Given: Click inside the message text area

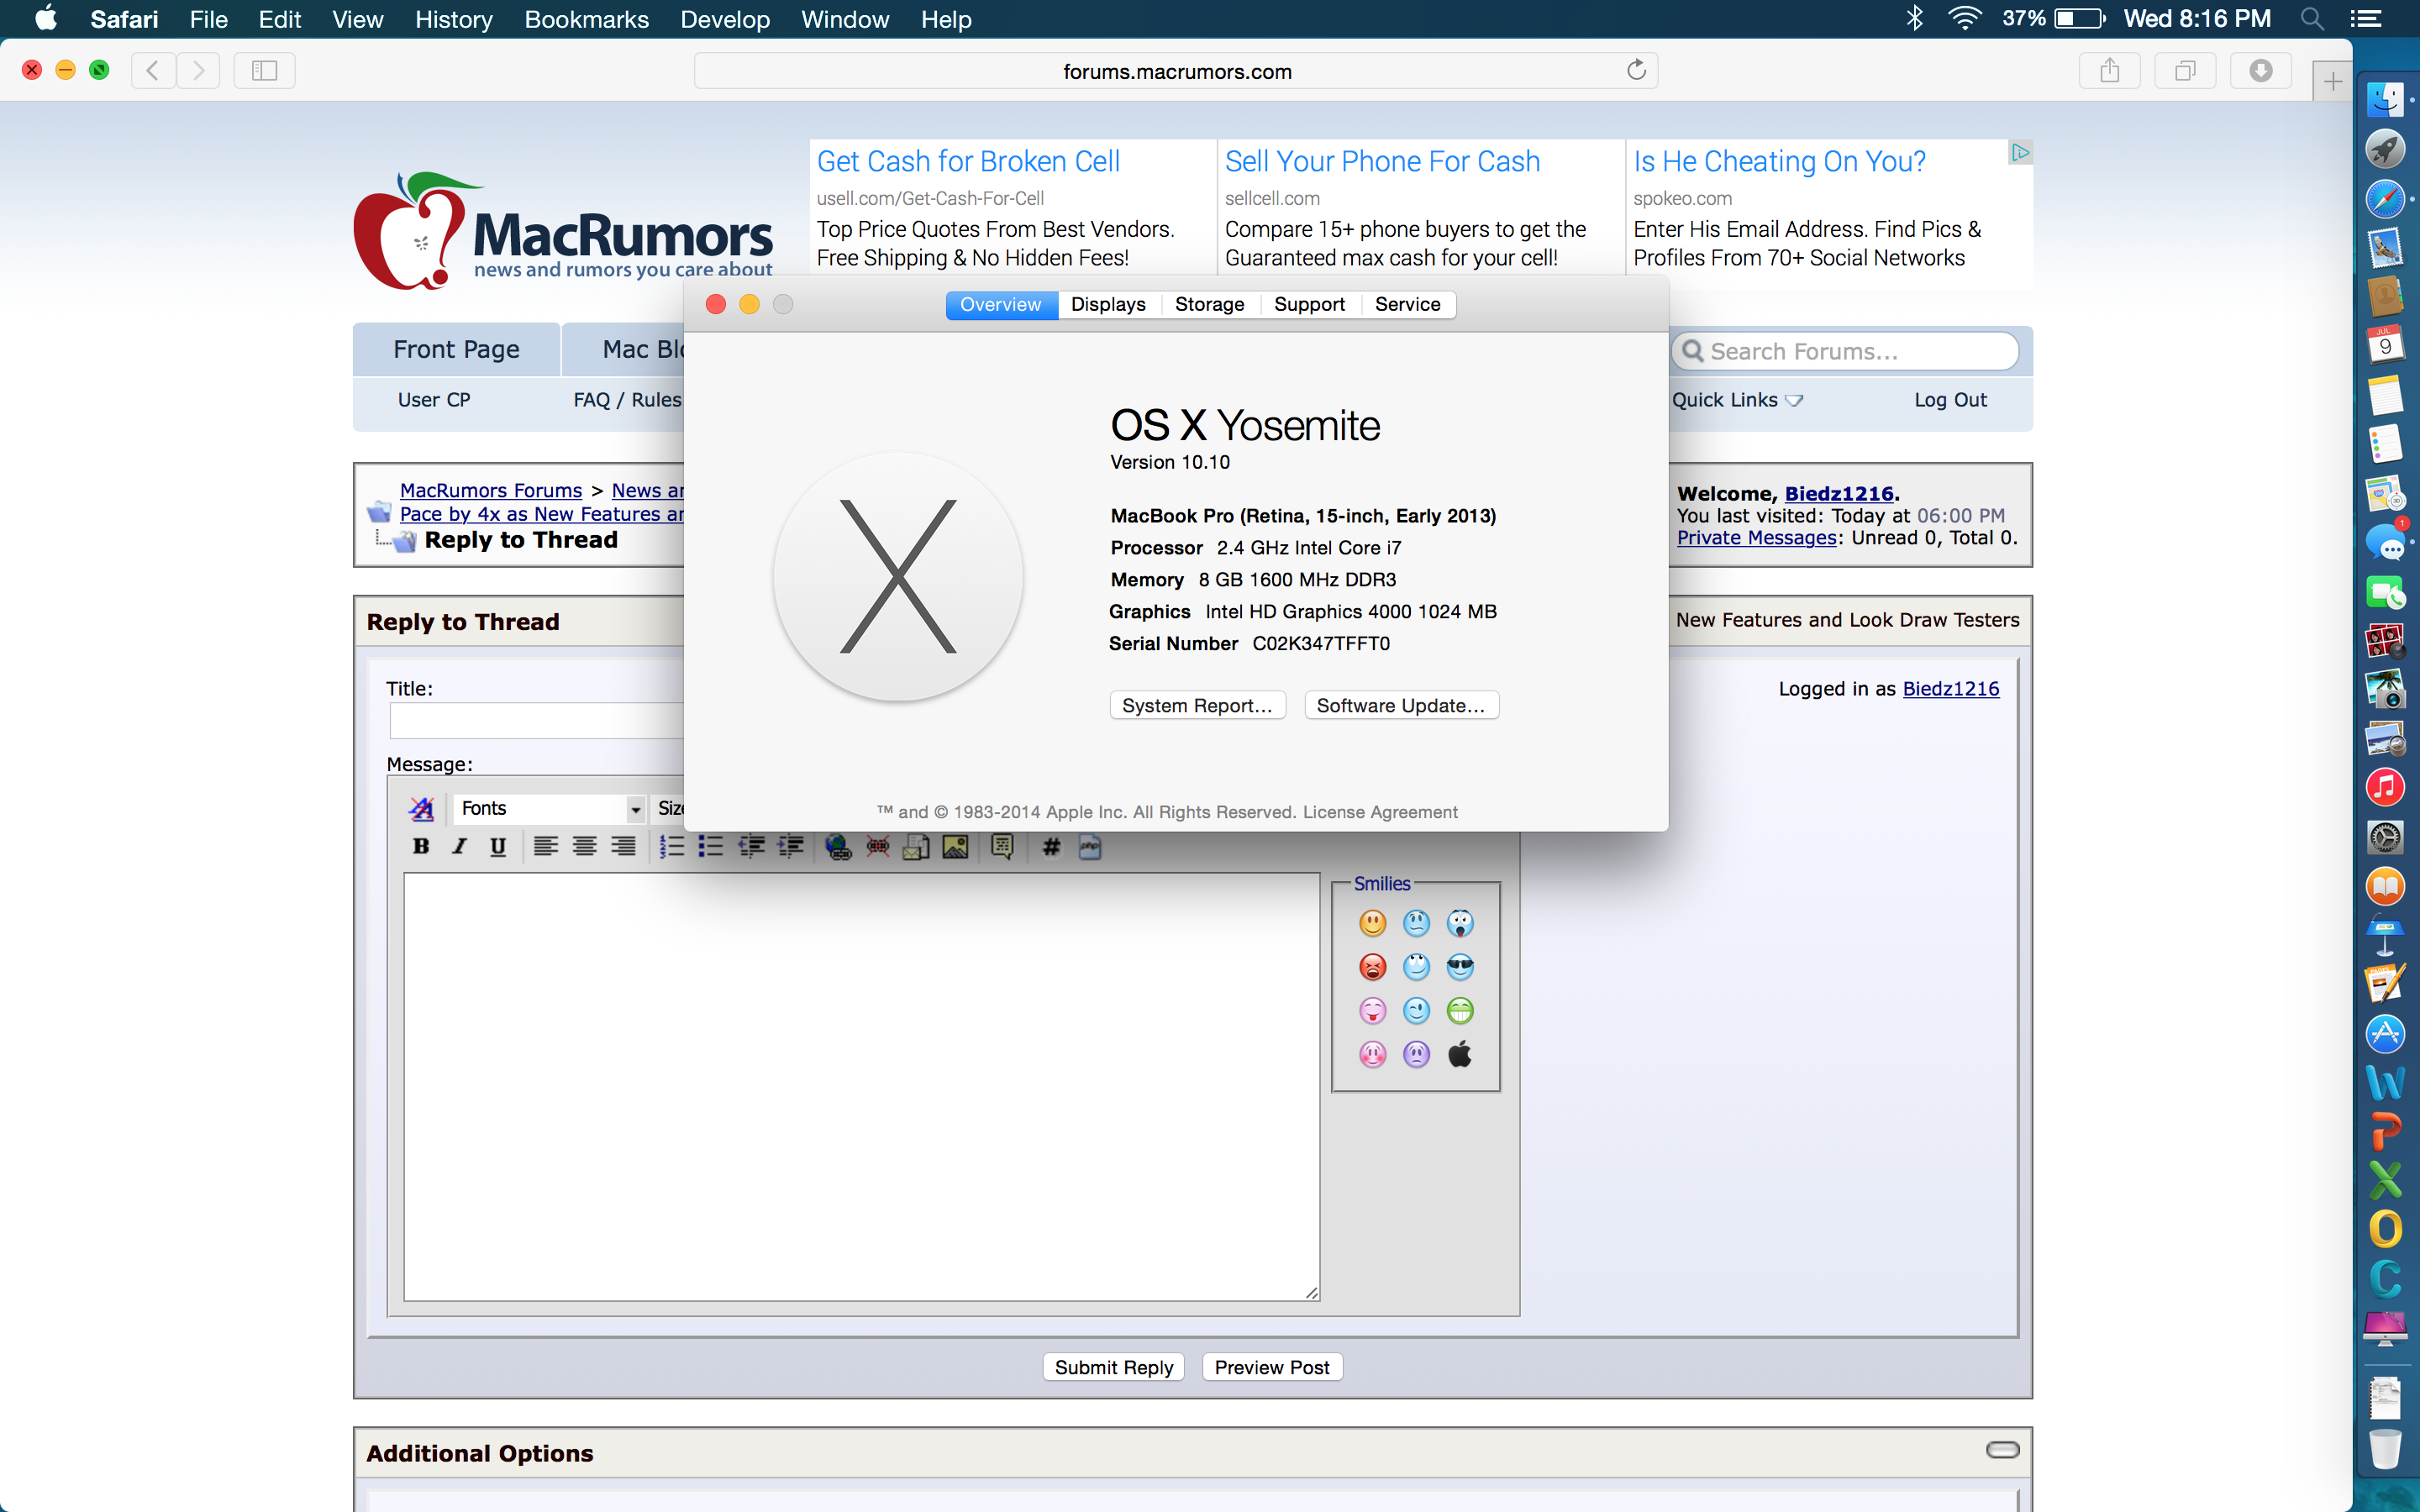Looking at the screenshot, I should [861, 1087].
